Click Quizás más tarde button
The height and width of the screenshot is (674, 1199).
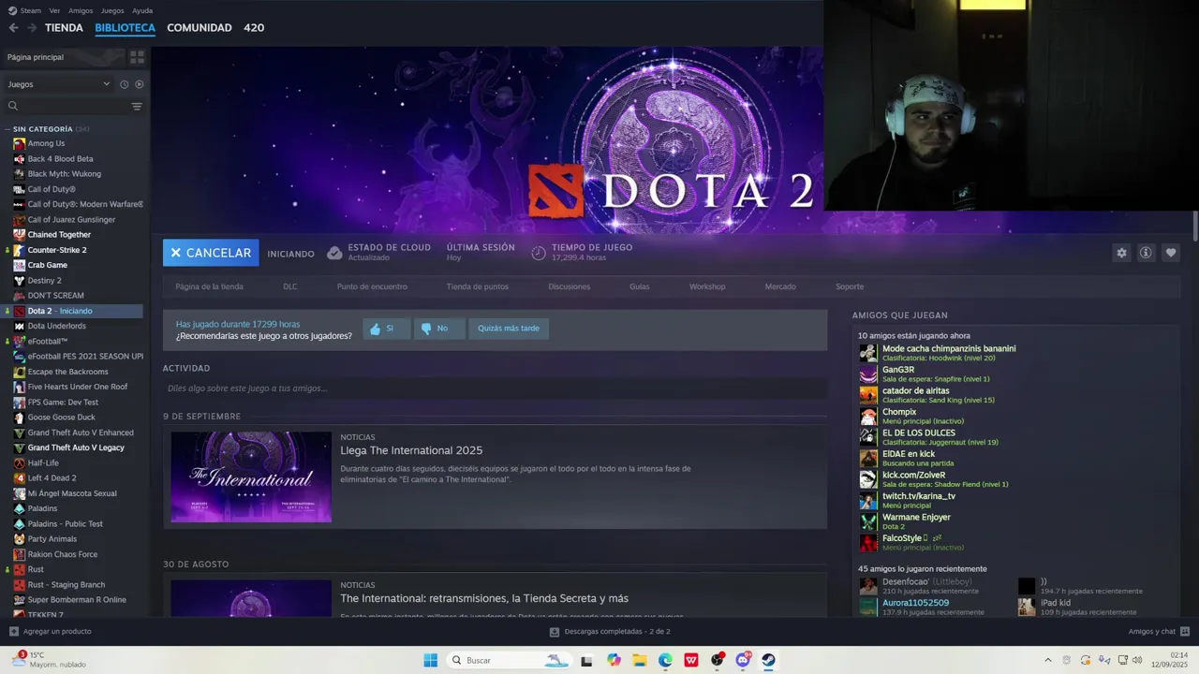click(x=509, y=329)
